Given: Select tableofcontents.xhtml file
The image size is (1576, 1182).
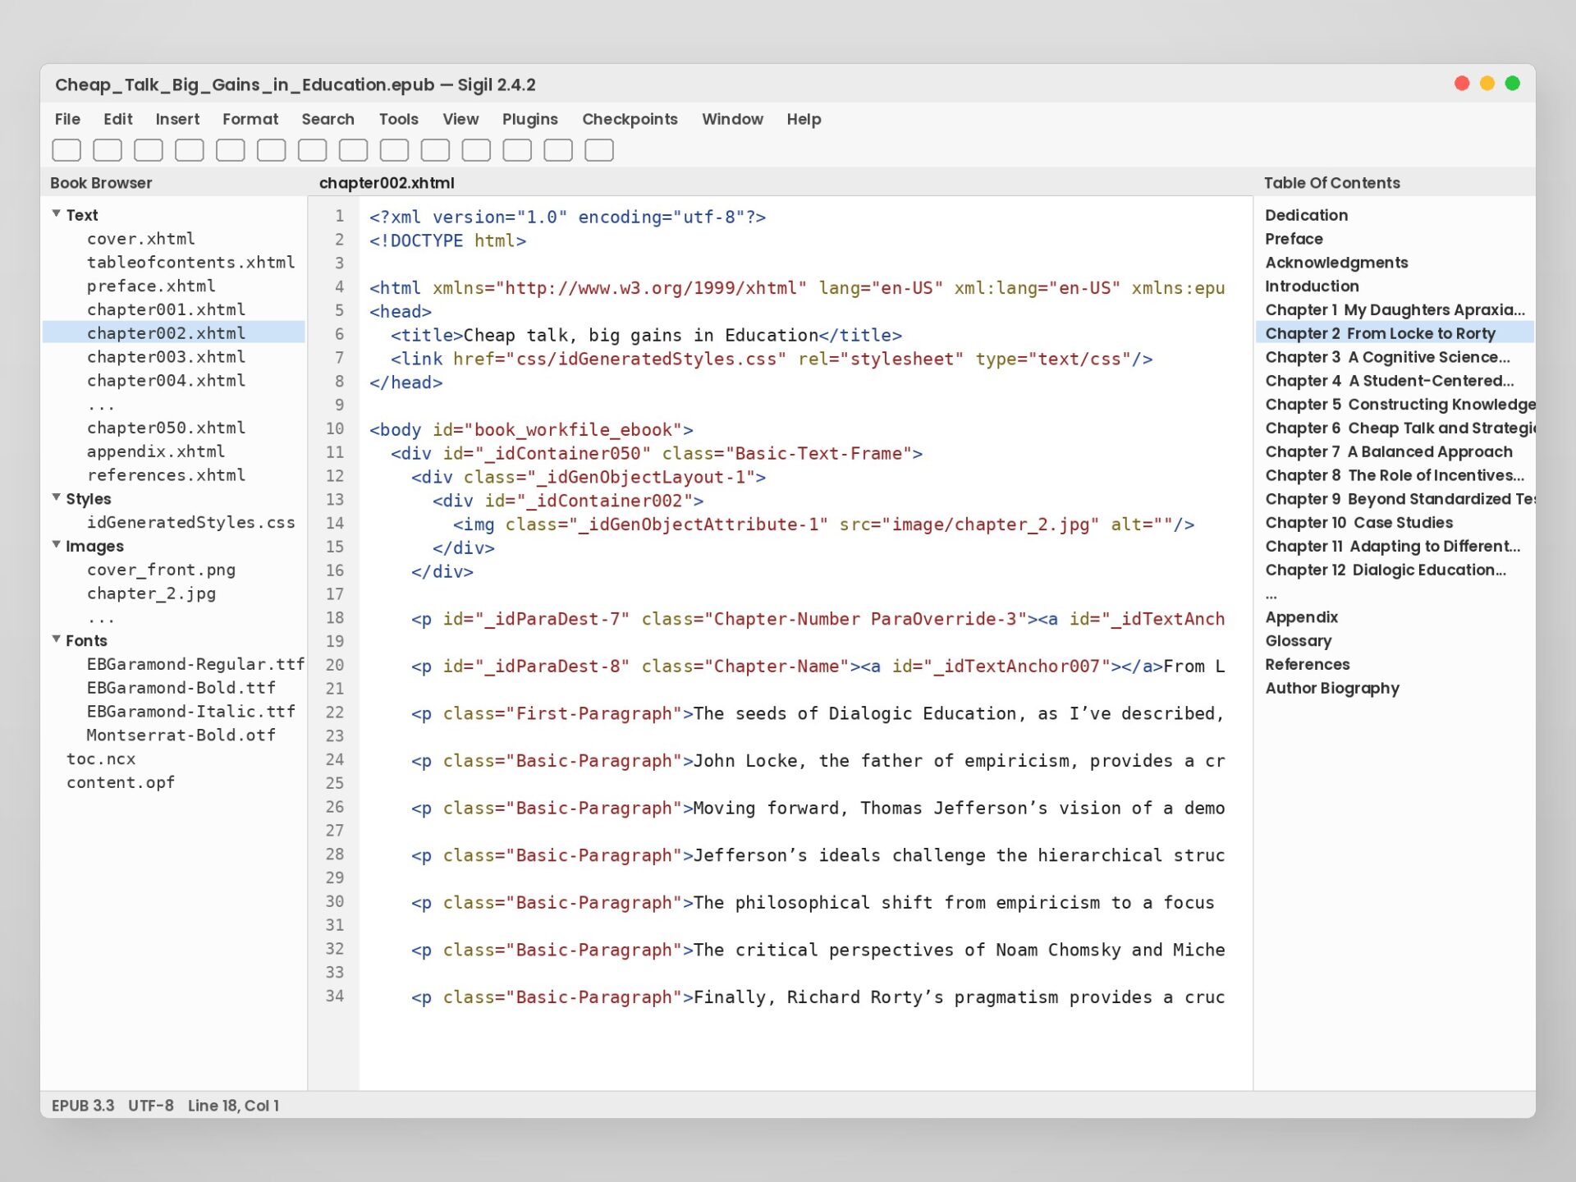Looking at the screenshot, I should (190, 263).
